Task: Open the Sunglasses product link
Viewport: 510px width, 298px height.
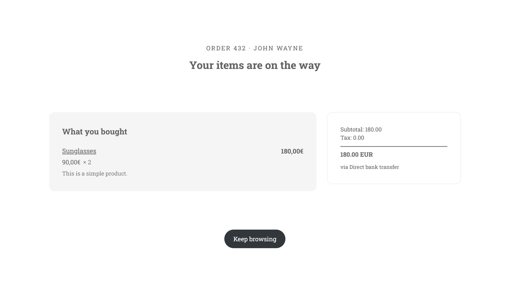Action: [x=79, y=151]
